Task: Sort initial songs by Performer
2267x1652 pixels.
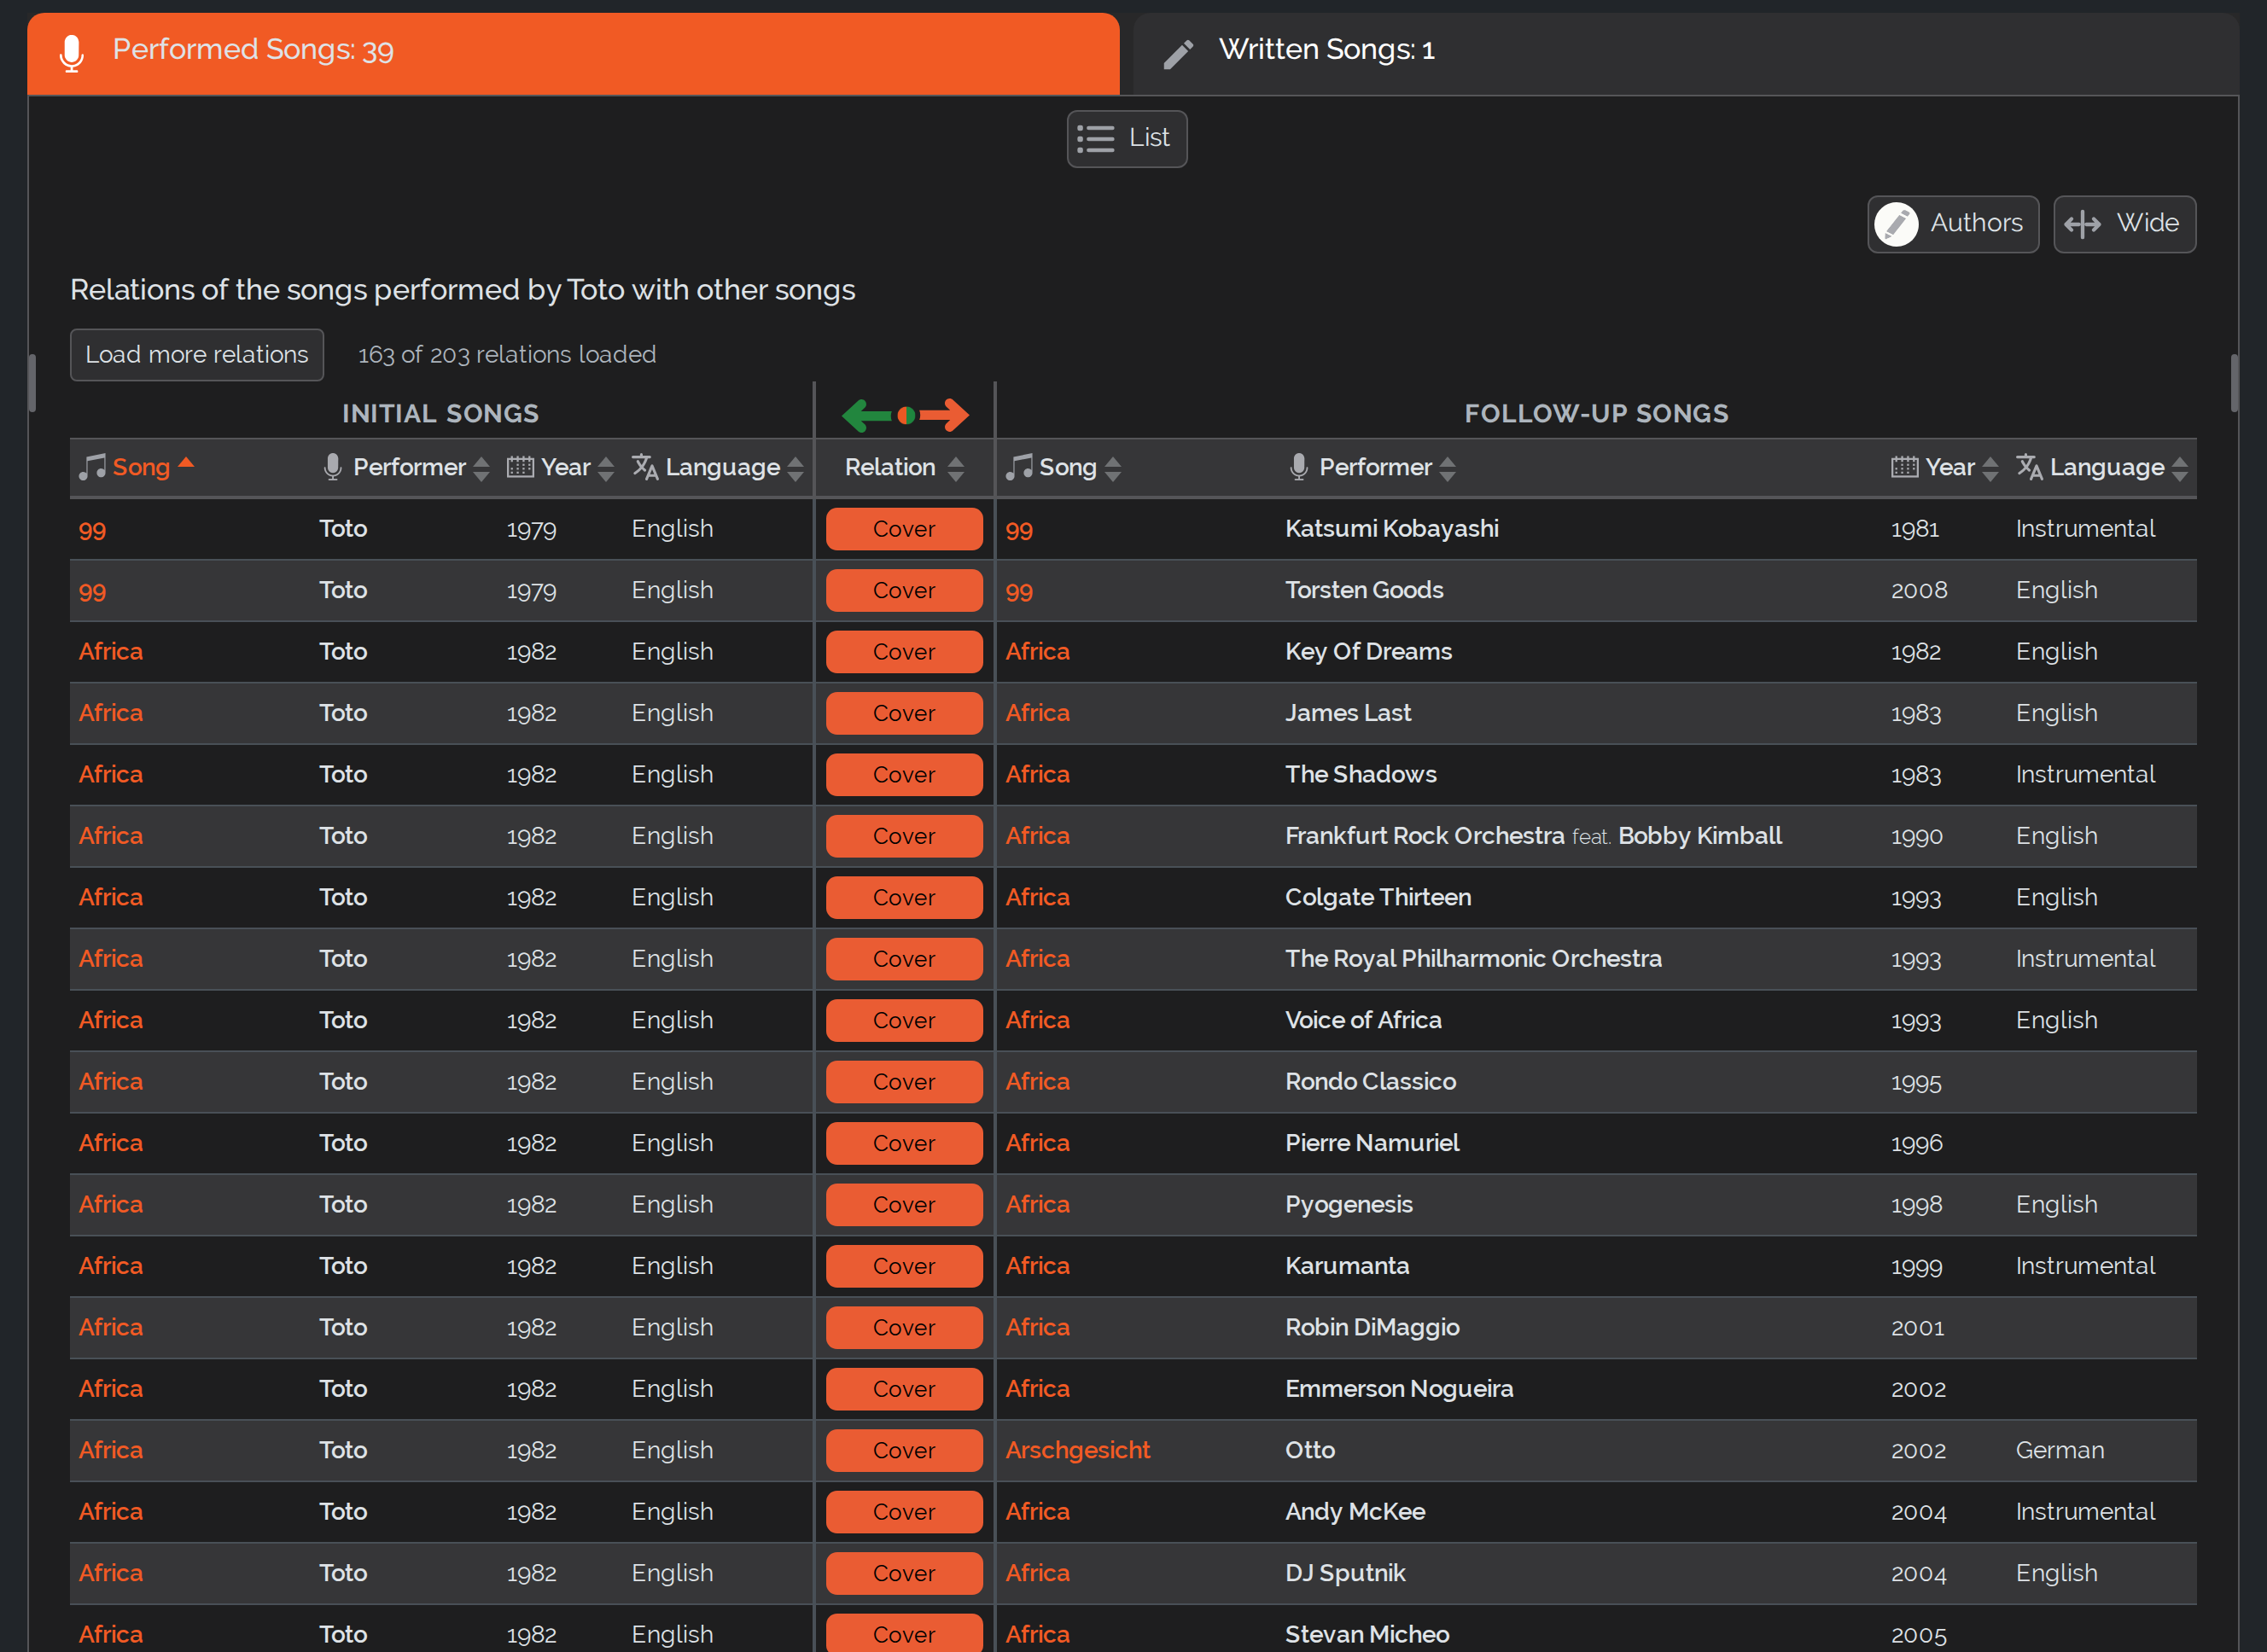Action: pos(409,467)
